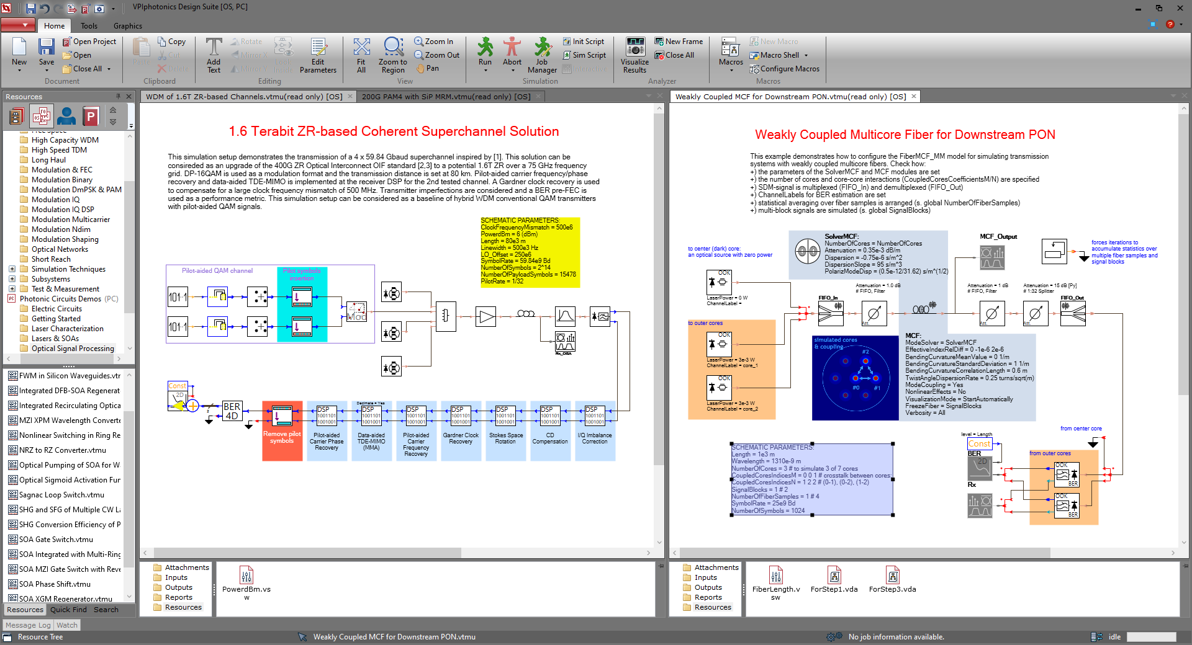The image size is (1192, 645).
Task: Click New Frame in Analyzer group
Action: [x=679, y=42]
